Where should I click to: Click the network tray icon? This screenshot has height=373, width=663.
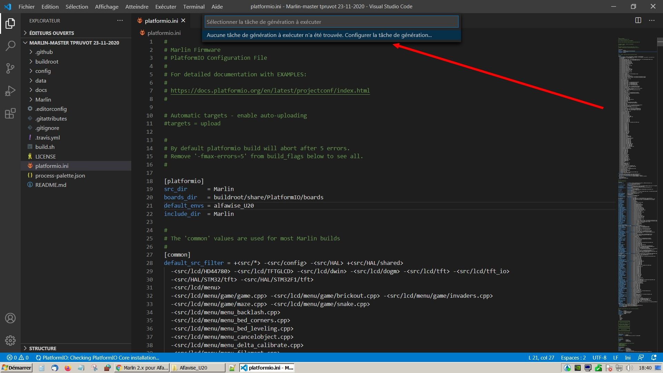[x=619, y=368]
